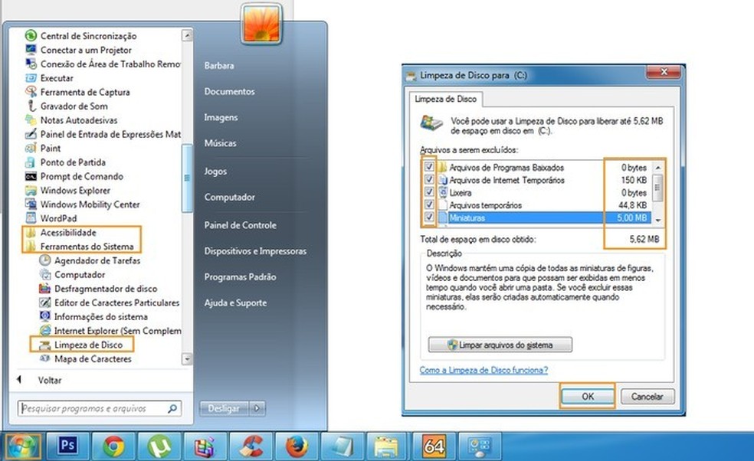Uncheck the Lixeira checkbox
This screenshot has width=754, height=461.
[x=429, y=192]
